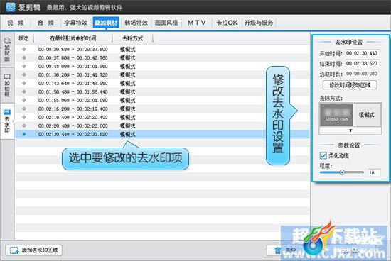The width and height of the screenshot is (391, 261).
Task: Open the 画面风格 tab
Action: pyautogui.click(x=166, y=23)
